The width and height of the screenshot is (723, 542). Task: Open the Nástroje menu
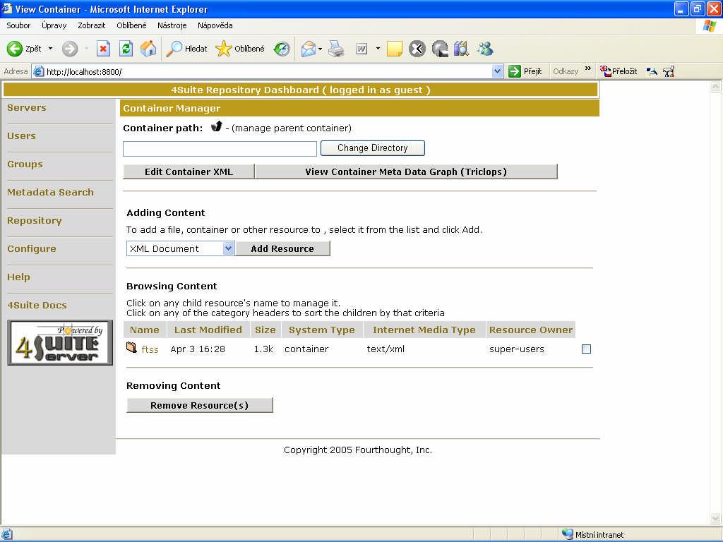coord(172,25)
